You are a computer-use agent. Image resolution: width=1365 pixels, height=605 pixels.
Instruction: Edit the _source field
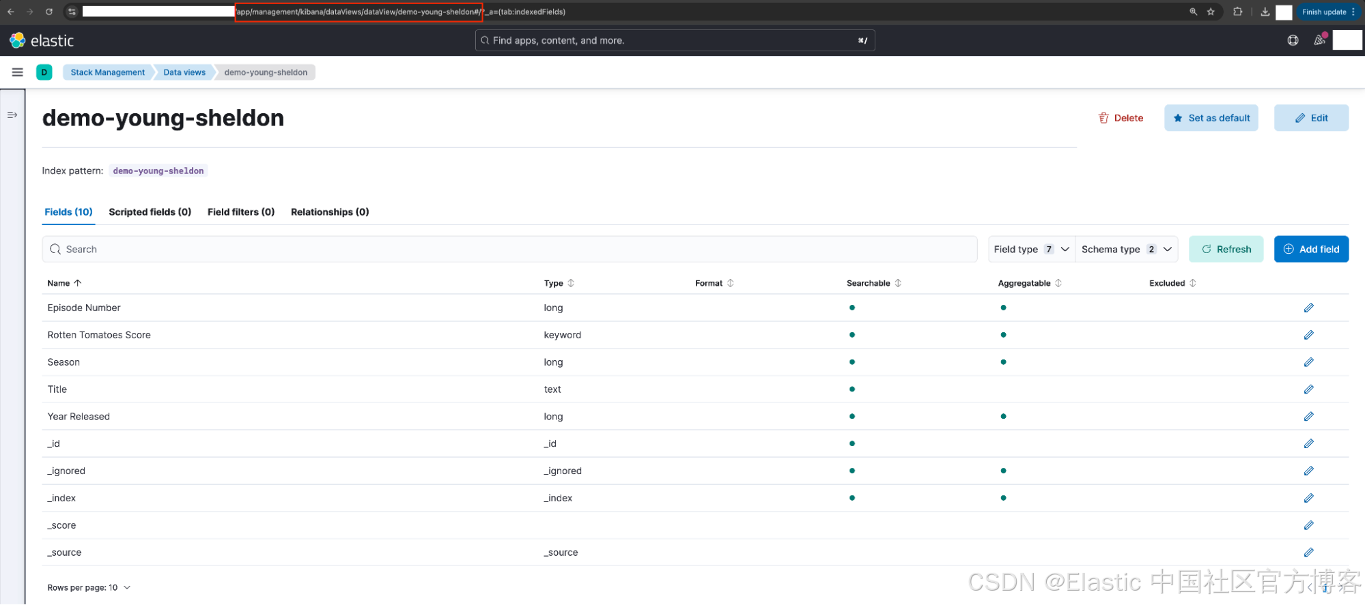pos(1308,552)
